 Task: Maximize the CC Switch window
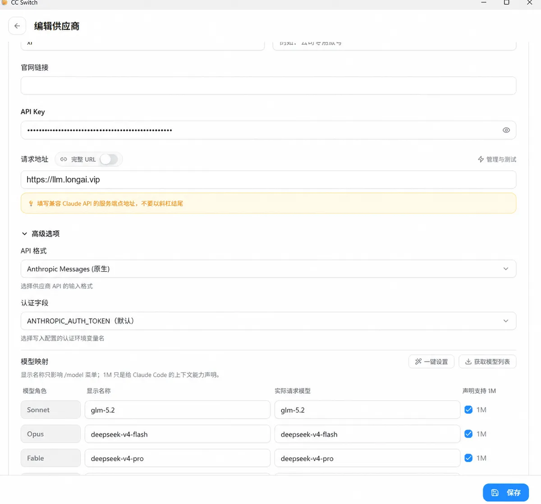click(x=506, y=3)
